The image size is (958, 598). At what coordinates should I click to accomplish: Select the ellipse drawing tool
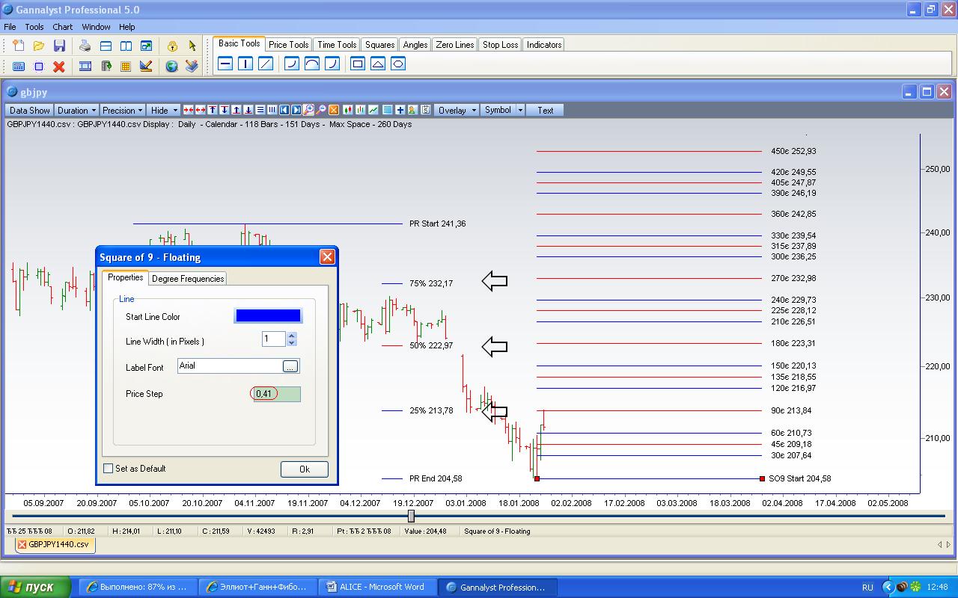398,64
